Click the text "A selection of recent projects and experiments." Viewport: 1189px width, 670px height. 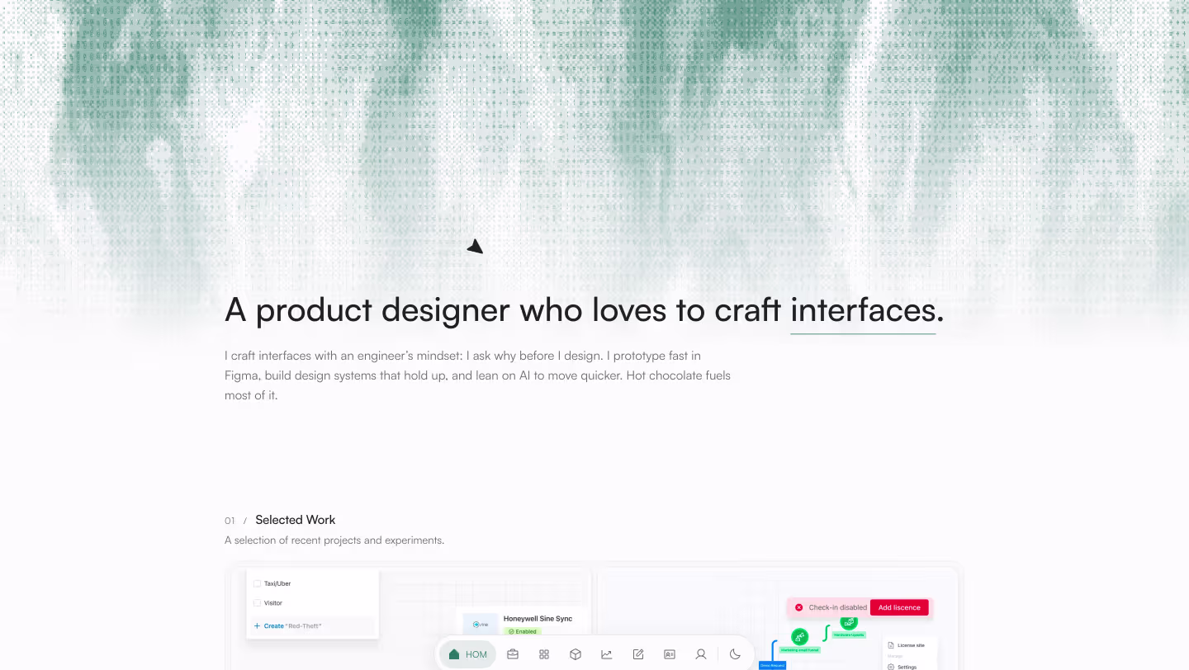[x=334, y=540]
